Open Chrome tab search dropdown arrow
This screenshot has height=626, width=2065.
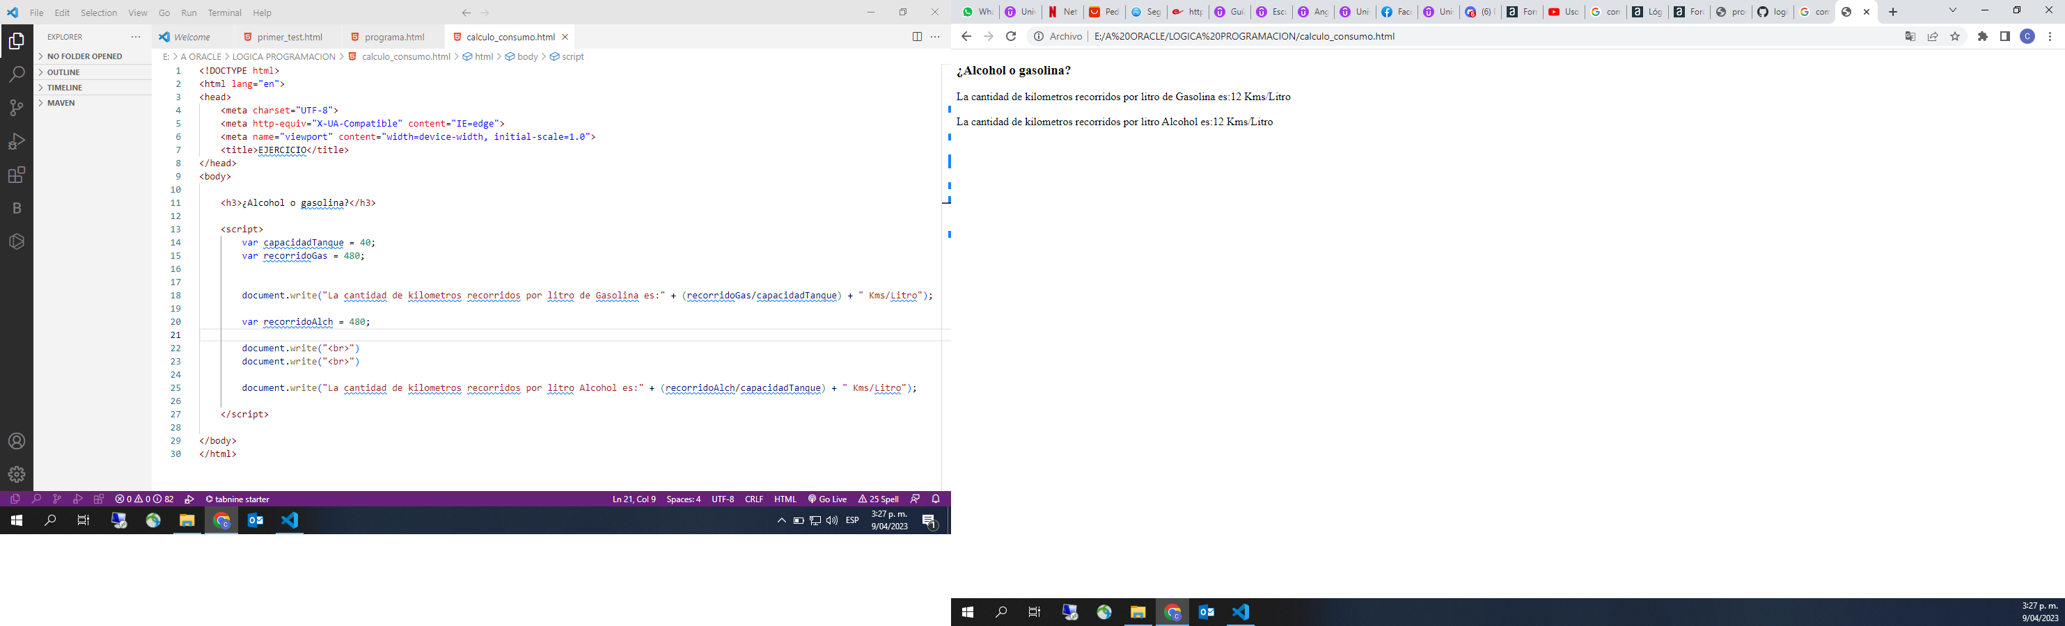[1953, 10]
